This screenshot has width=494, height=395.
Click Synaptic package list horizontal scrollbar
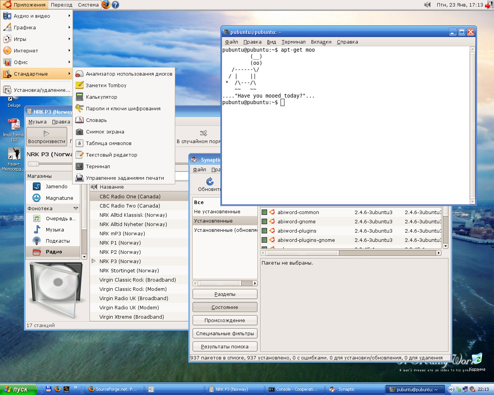[351, 253]
